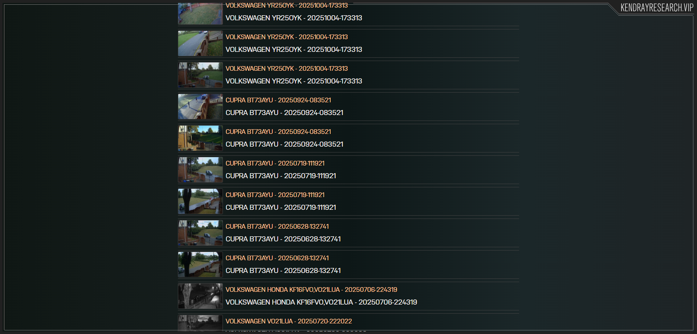The height and width of the screenshot is (334, 697).
Task: Open orange VOLKSWAGEN HONDA KF16FVO,VO21LUA - 20250706-224319 link
Action: tap(311, 290)
